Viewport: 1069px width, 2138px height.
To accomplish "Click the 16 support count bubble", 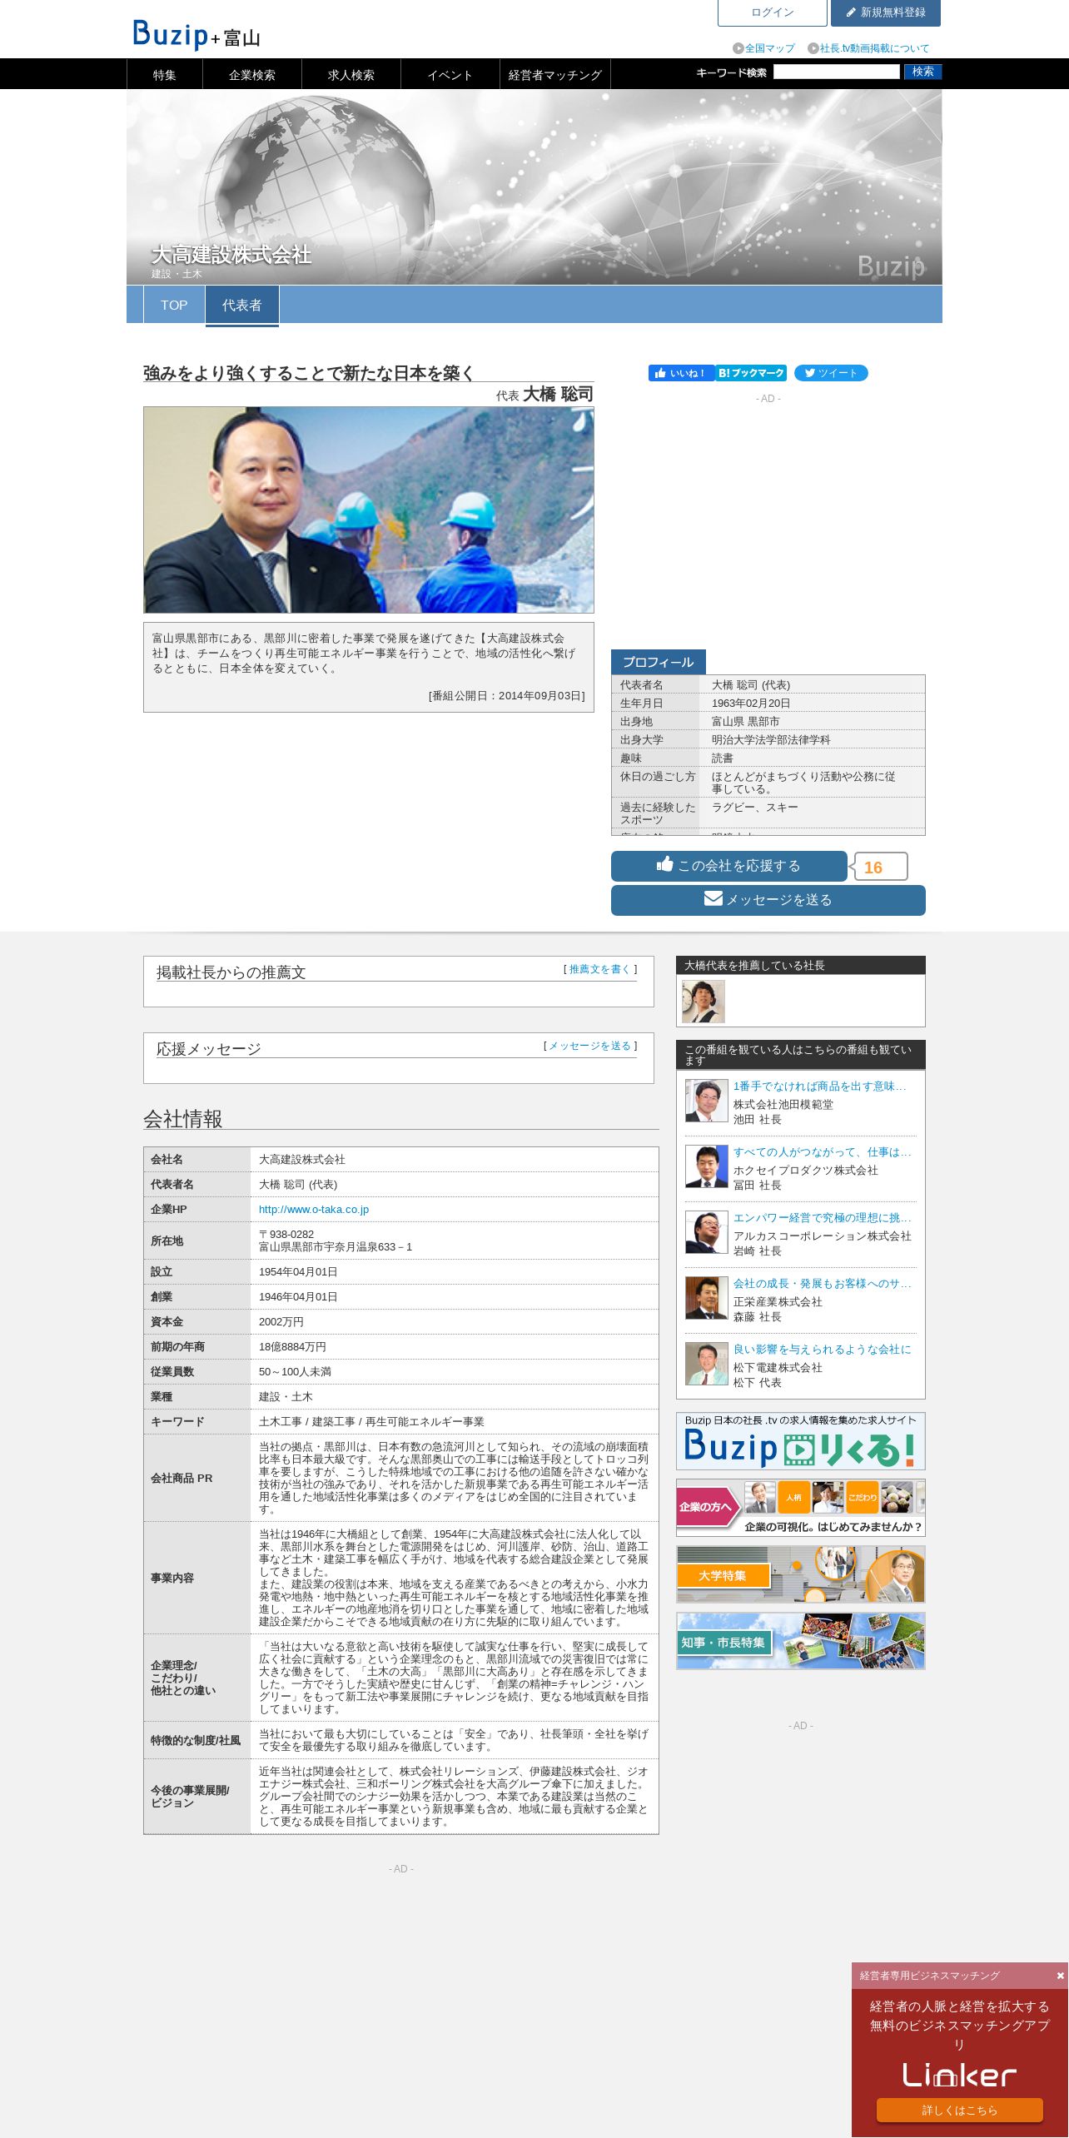I will 878,867.
